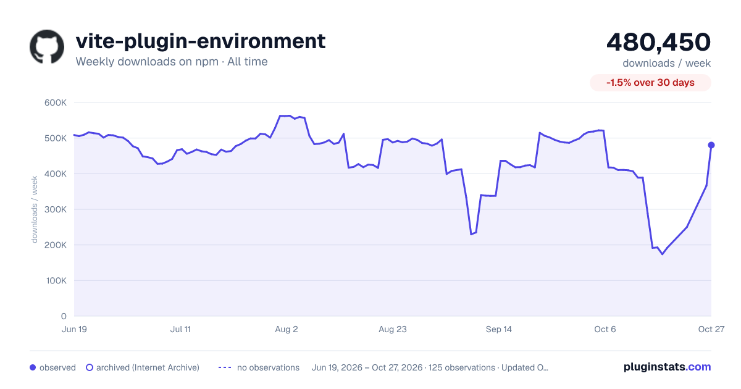
Task: Click the 480,450 downloads figure
Action: (659, 42)
